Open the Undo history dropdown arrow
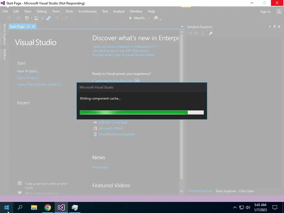Viewport: 284px width, 213px height. (x=62, y=18)
